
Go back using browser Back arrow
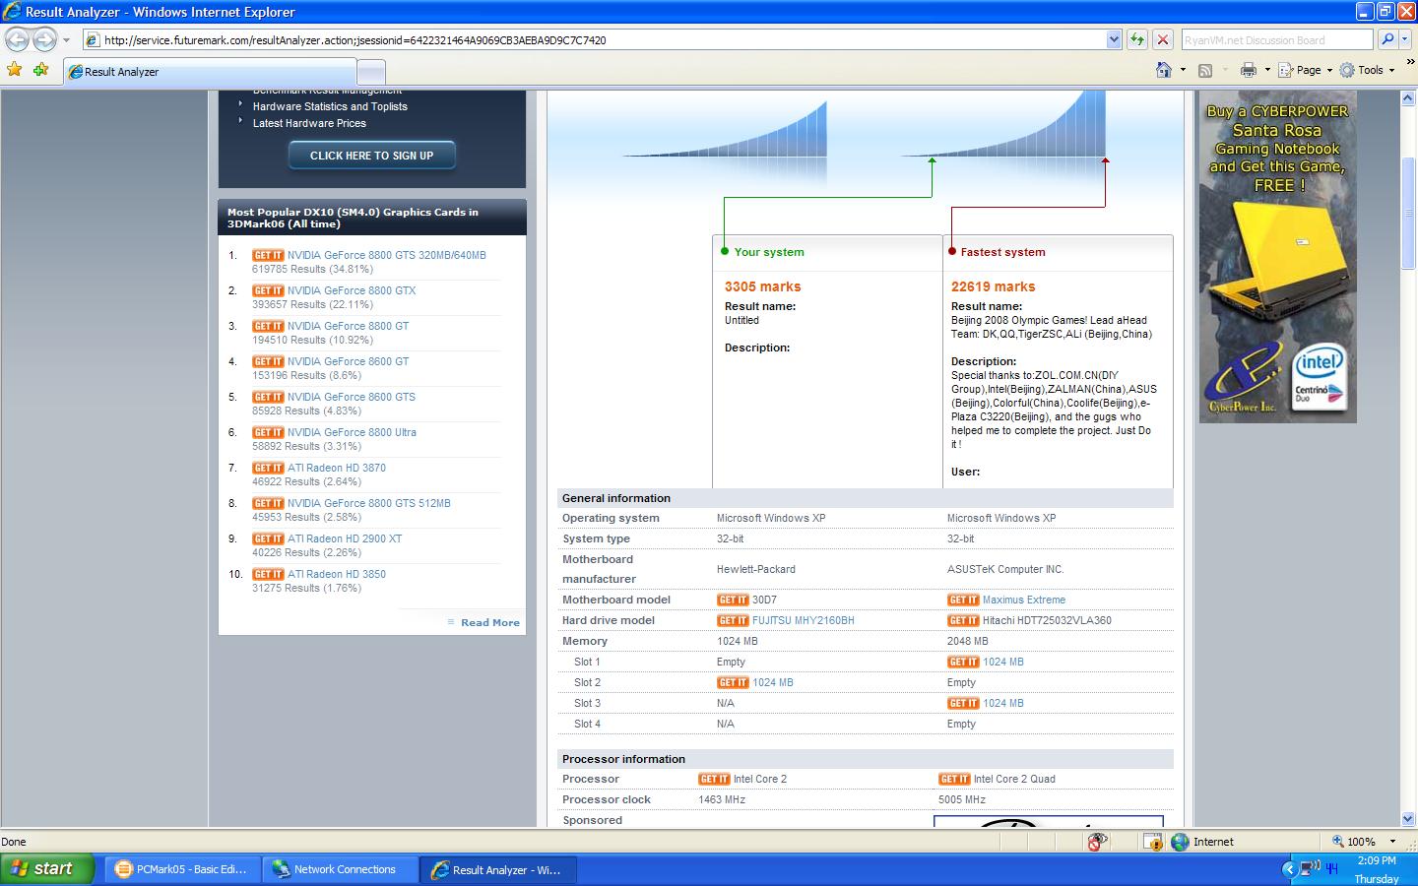[17, 39]
